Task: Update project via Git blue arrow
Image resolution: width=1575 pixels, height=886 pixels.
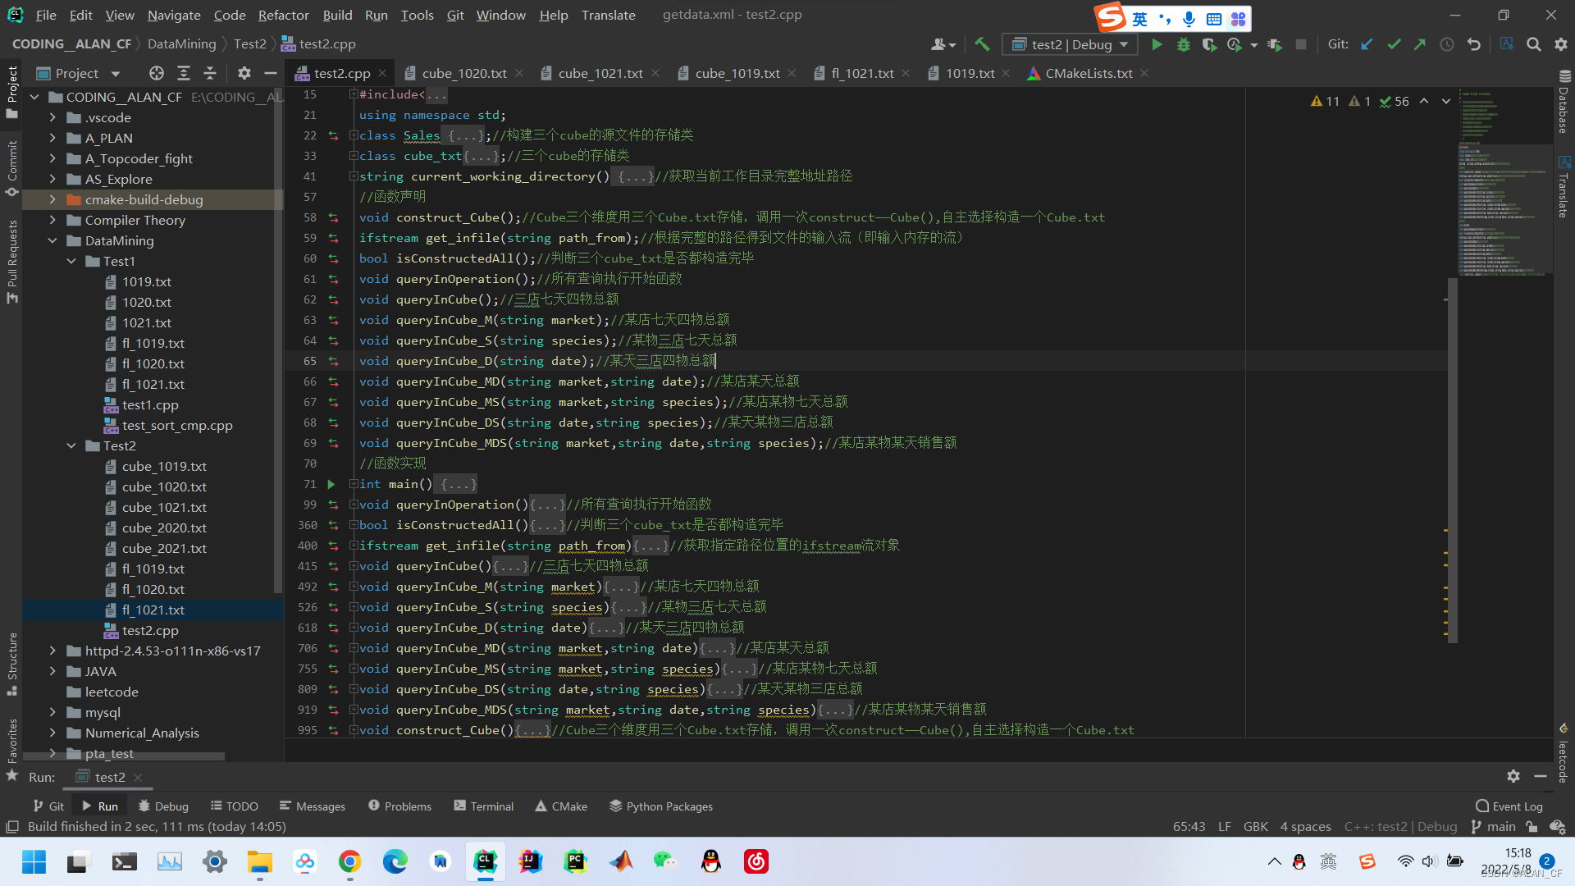Action: [x=1367, y=44]
